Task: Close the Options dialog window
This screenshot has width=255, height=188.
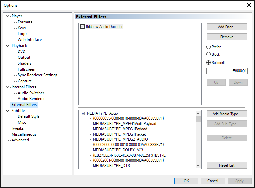Action: coord(249,5)
